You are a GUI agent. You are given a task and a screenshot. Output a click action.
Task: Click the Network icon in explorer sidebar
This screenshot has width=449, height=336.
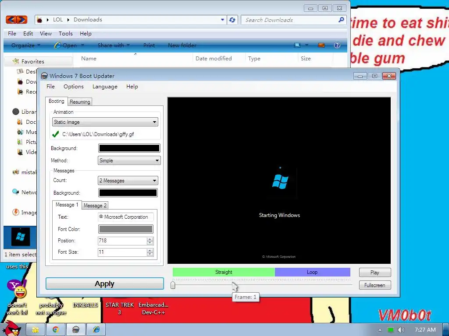point(15,192)
